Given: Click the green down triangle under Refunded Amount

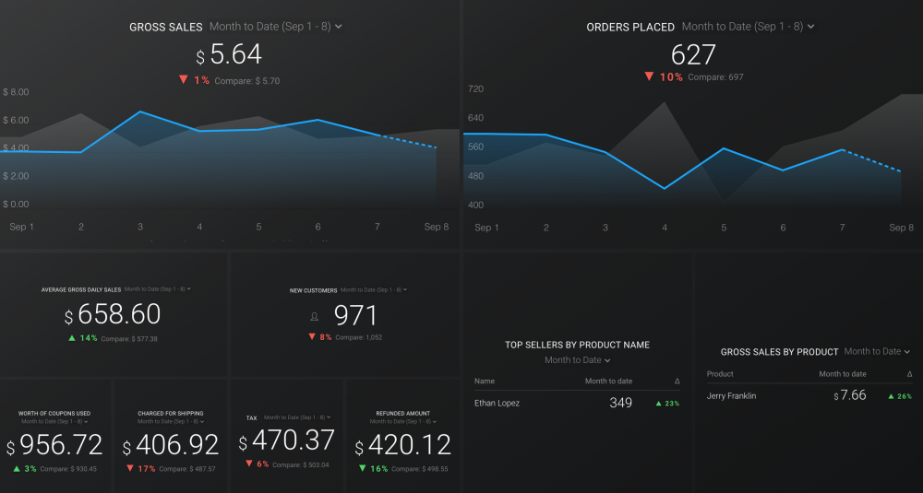Looking at the screenshot, I should pos(361,468).
